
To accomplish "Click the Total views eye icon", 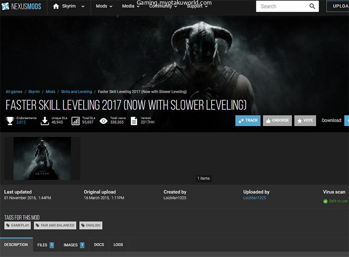I will (x=103, y=121).
